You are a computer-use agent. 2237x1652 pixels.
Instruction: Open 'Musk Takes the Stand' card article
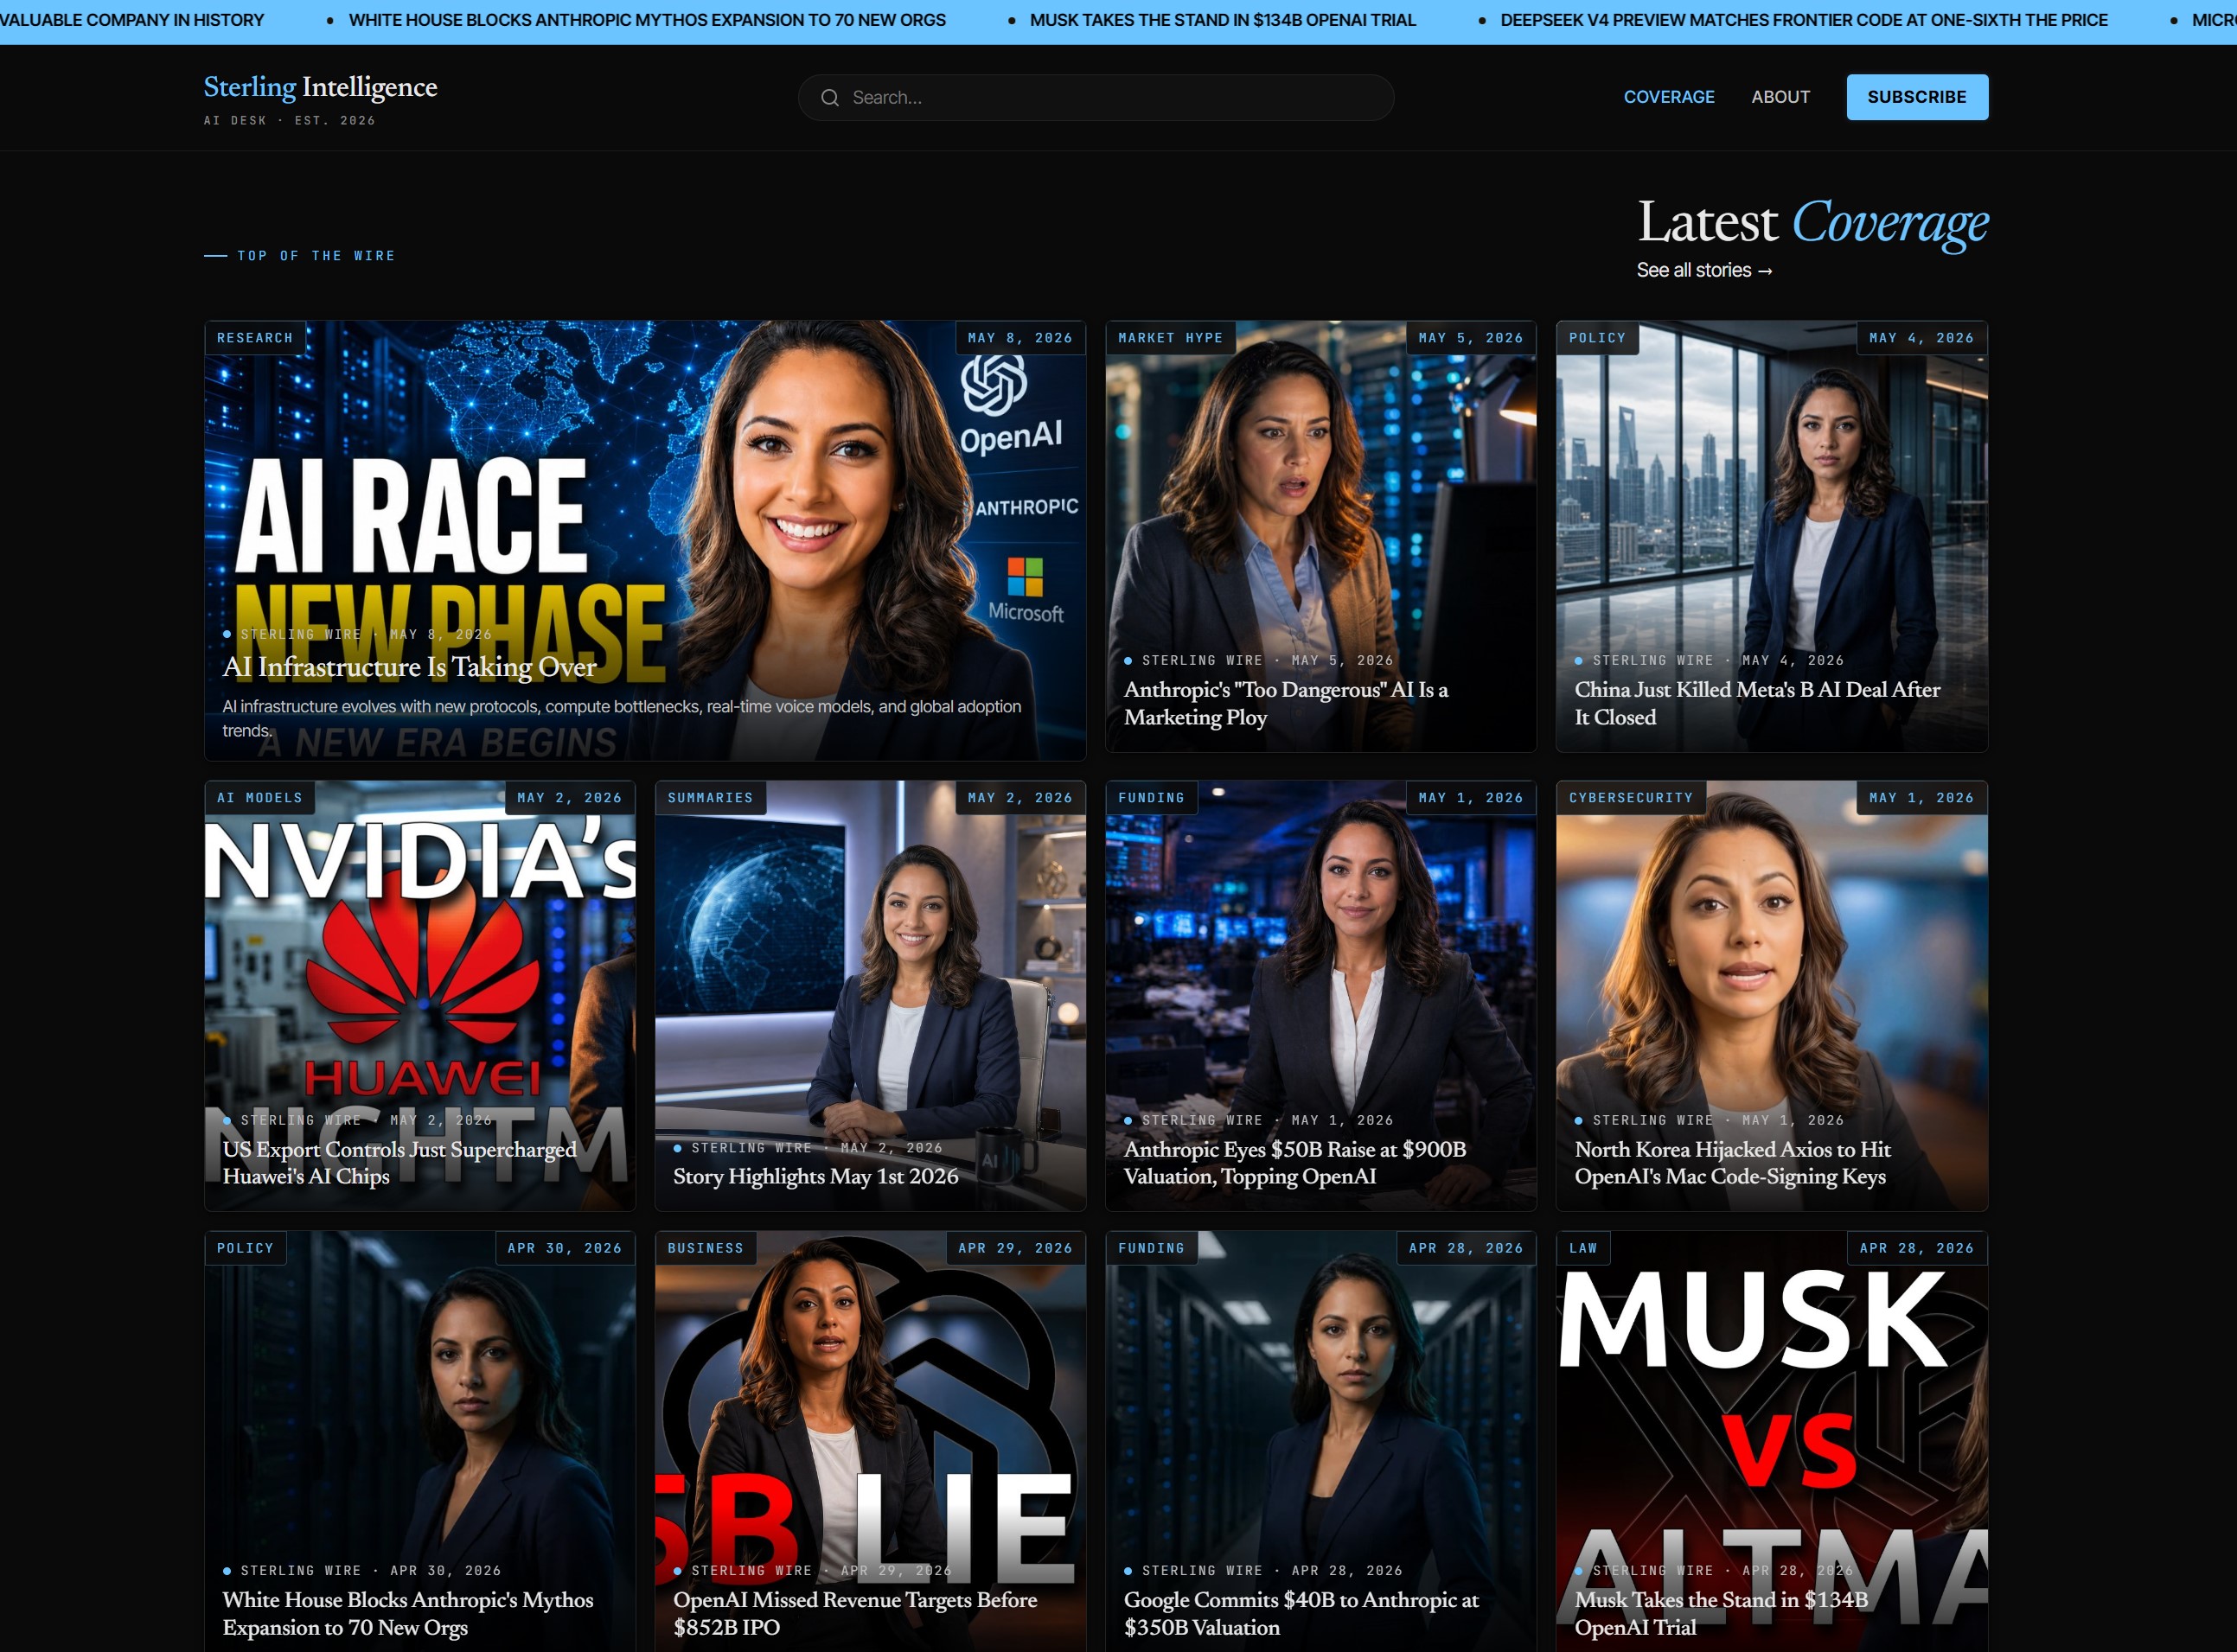tap(1721, 1613)
